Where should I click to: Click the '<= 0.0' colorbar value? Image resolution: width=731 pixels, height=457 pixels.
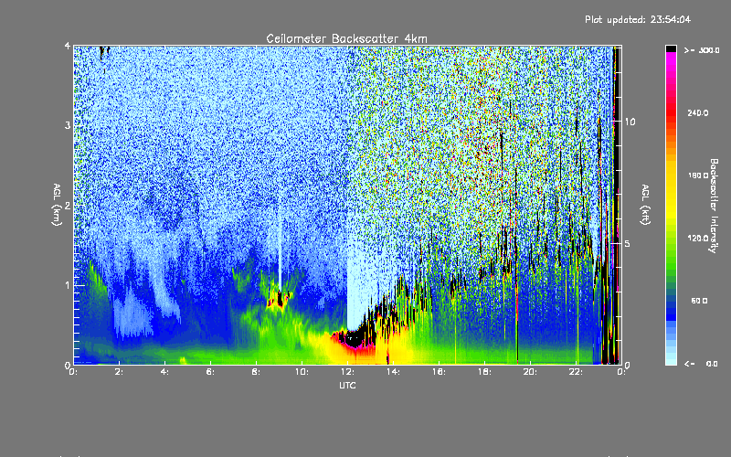701,364
